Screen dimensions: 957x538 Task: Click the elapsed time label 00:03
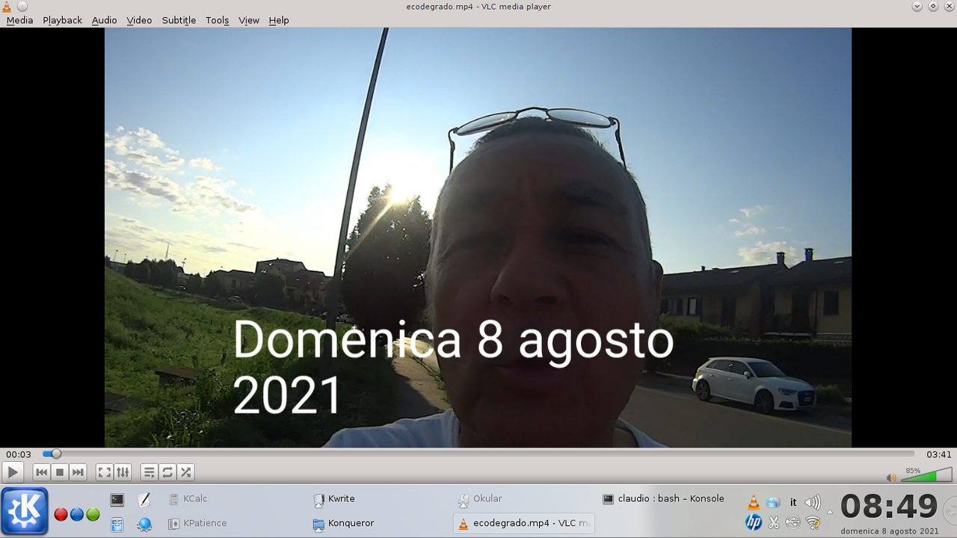coord(19,454)
